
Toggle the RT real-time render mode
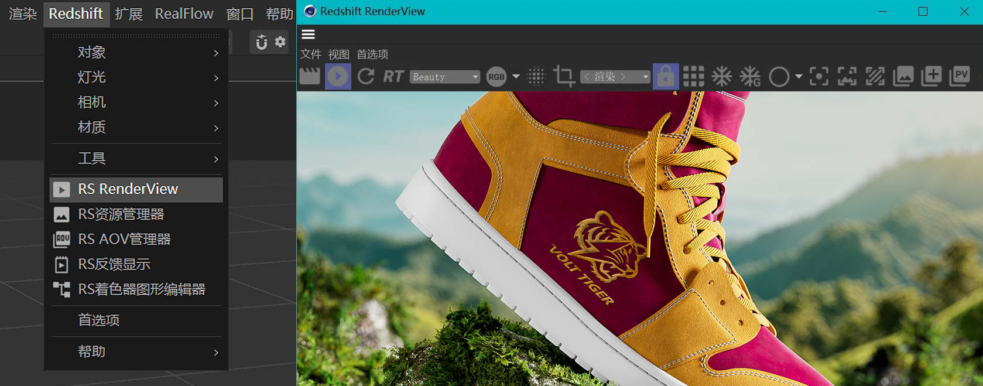click(x=393, y=76)
